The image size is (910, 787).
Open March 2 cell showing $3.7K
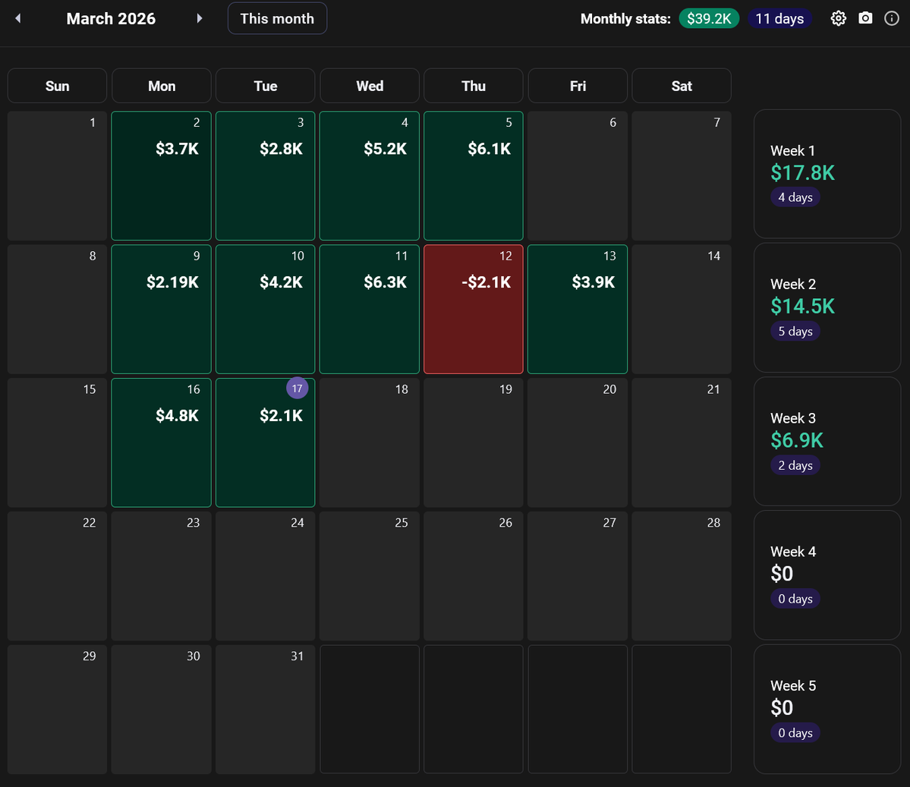(162, 176)
